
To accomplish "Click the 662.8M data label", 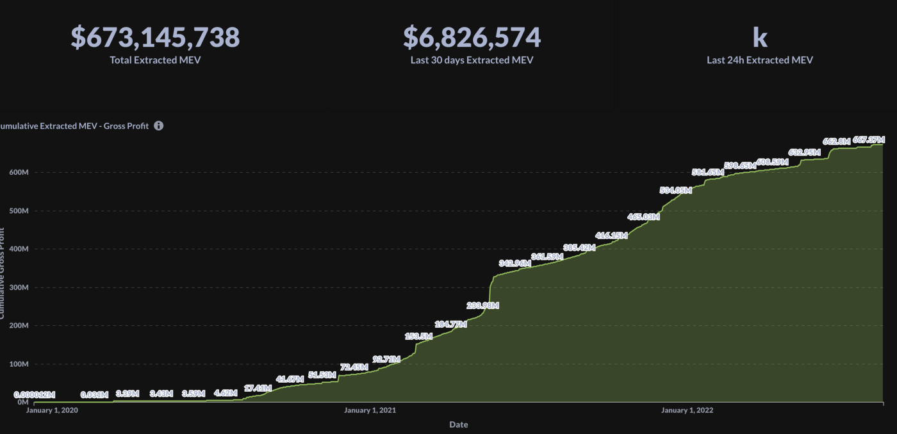I will click(836, 141).
